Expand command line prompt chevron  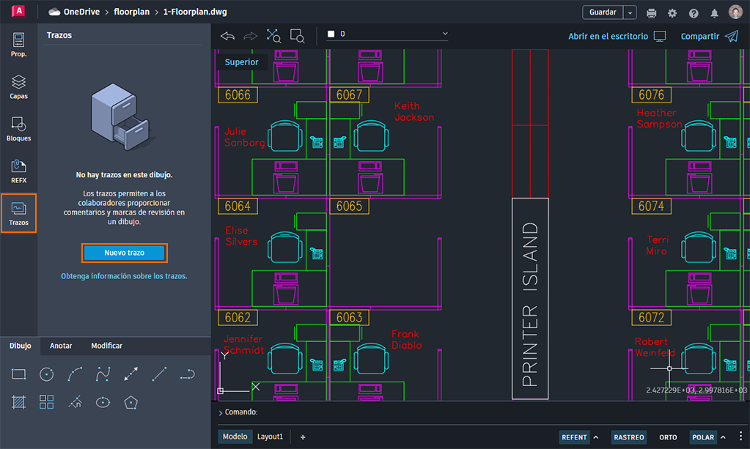221,412
